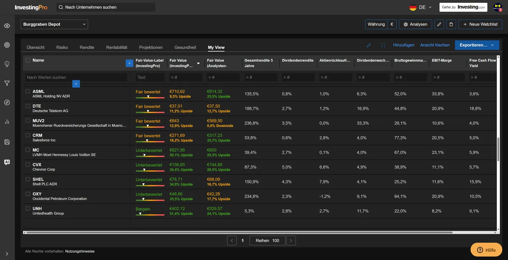508x260 pixels.
Task: Switch to the Übersicht tab
Action: click(36, 47)
